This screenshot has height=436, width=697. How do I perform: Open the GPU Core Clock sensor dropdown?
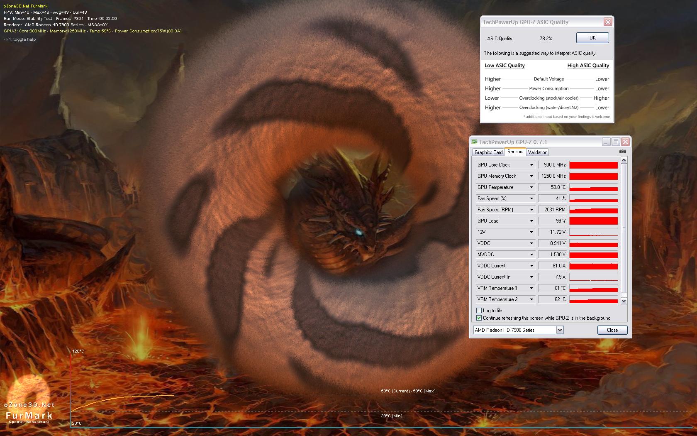(x=531, y=165)
